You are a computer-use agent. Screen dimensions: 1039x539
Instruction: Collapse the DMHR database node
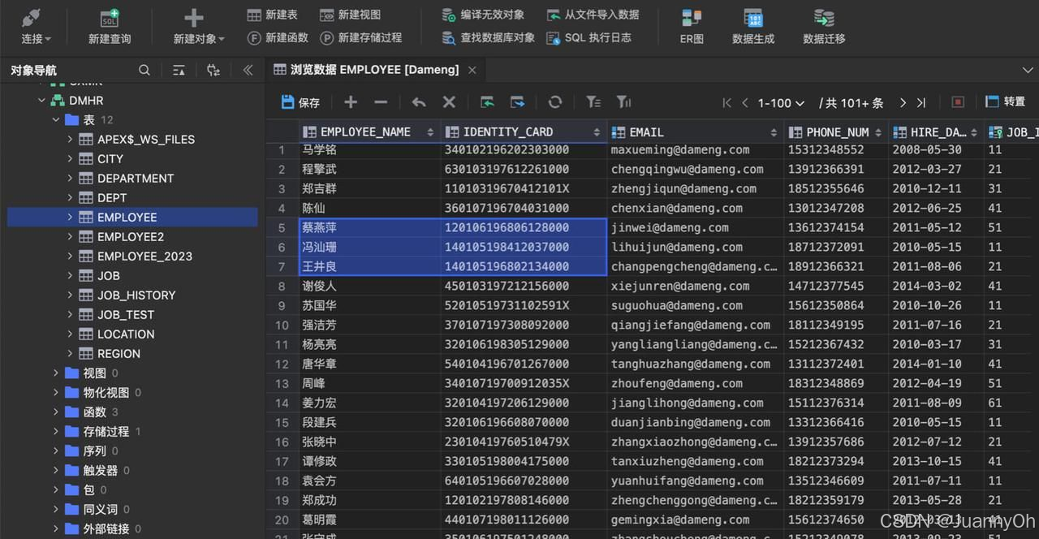41,100
